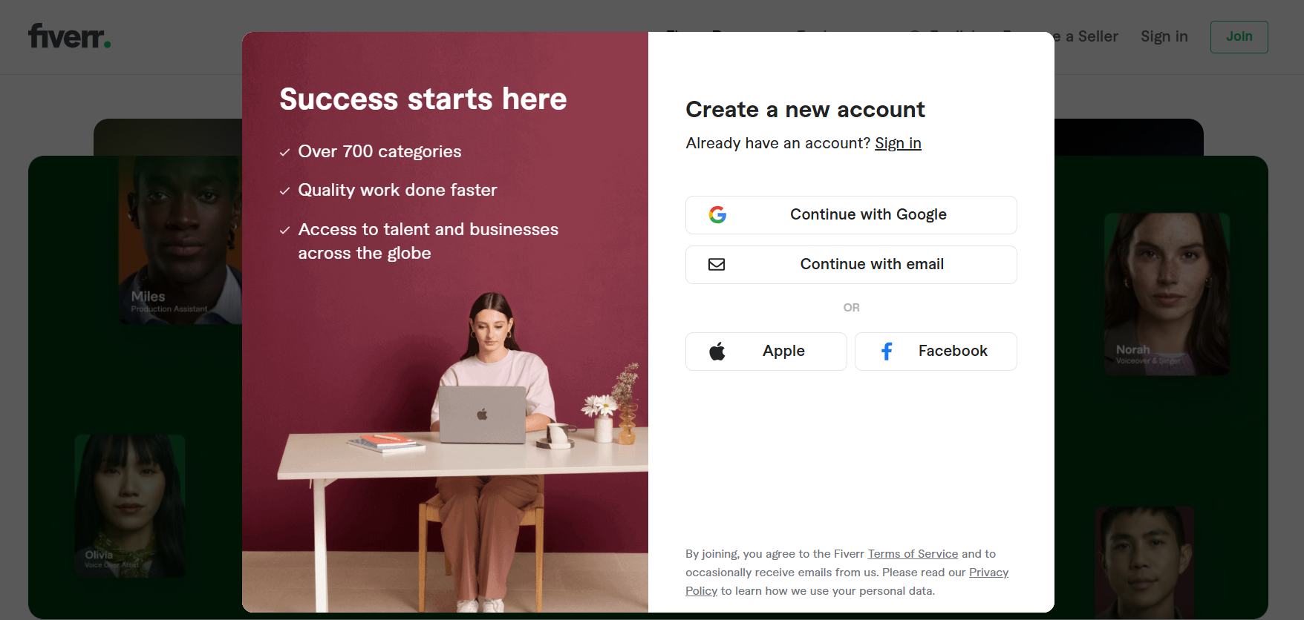Open the Privacy Policy link

847,581
